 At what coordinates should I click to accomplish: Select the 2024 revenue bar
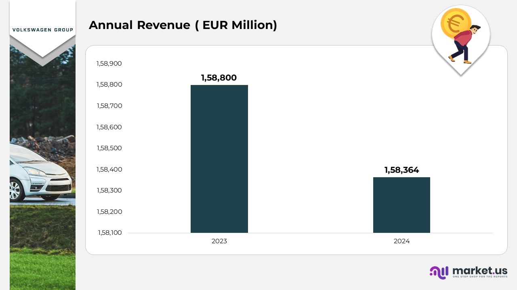[401, 205]
